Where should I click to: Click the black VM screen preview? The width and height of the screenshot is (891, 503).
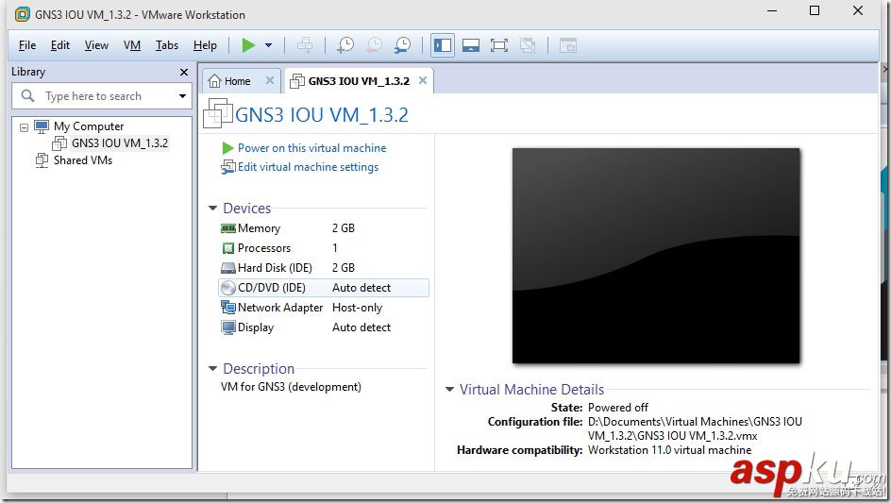pos(656,256)
